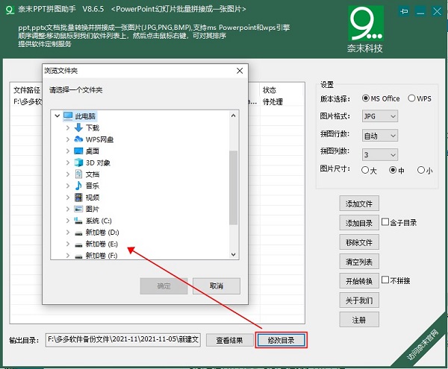The height and width of the screenshot is (369, 448).
Task: Click the 清空列表 button
Action: [359, 262]
